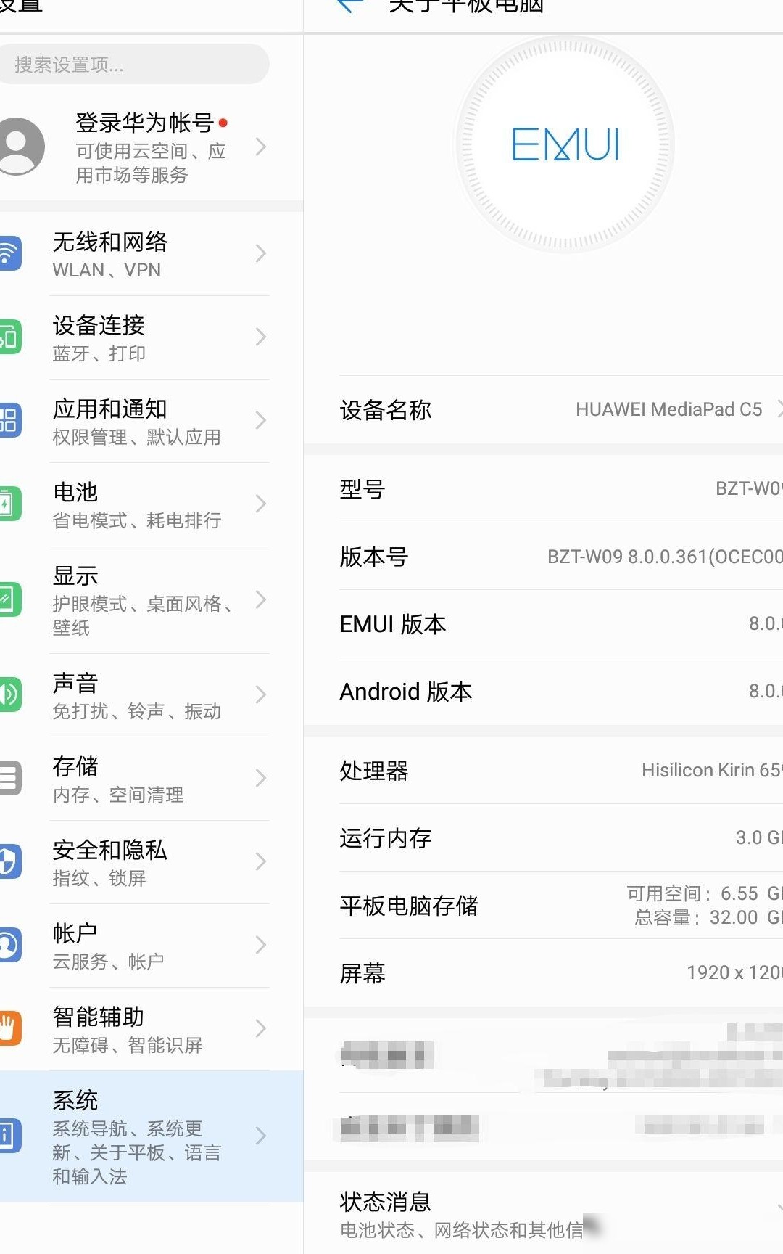783x1254 pixels.
Task: Open 安全和隐私 settings
Action: click(x=152, y=861)
